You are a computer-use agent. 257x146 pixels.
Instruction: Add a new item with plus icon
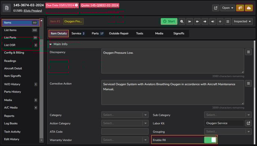click(220, 21)
